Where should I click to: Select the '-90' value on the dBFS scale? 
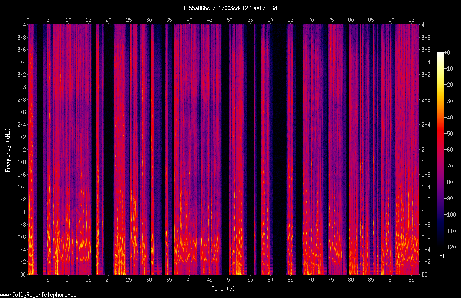pos(448,199)
